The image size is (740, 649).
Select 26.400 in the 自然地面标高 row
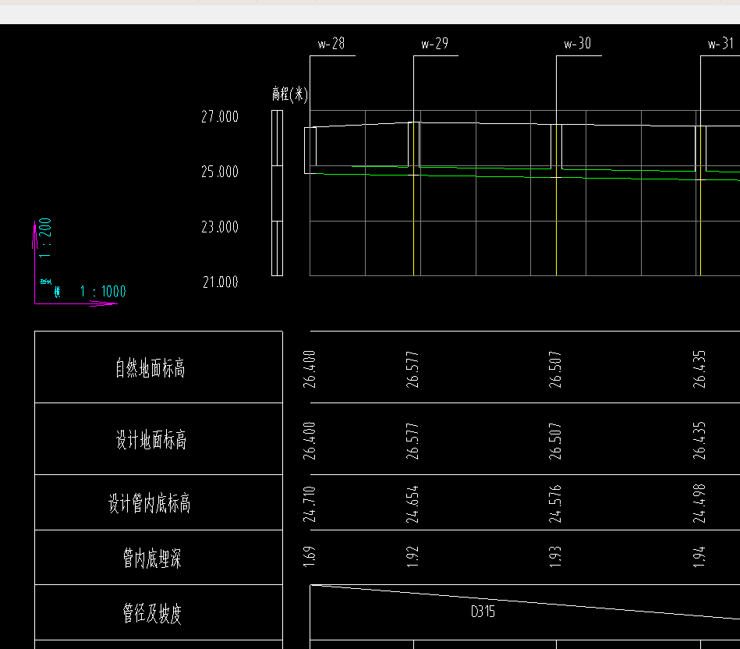point(309,369)
